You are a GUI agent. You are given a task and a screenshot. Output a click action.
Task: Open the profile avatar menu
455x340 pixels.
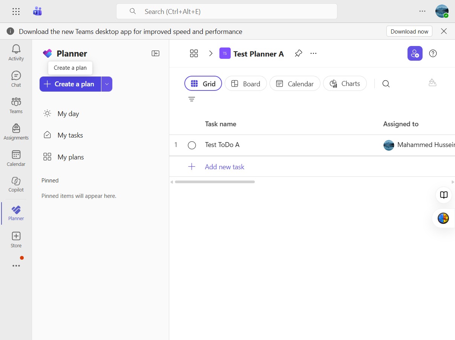[442, 11]
